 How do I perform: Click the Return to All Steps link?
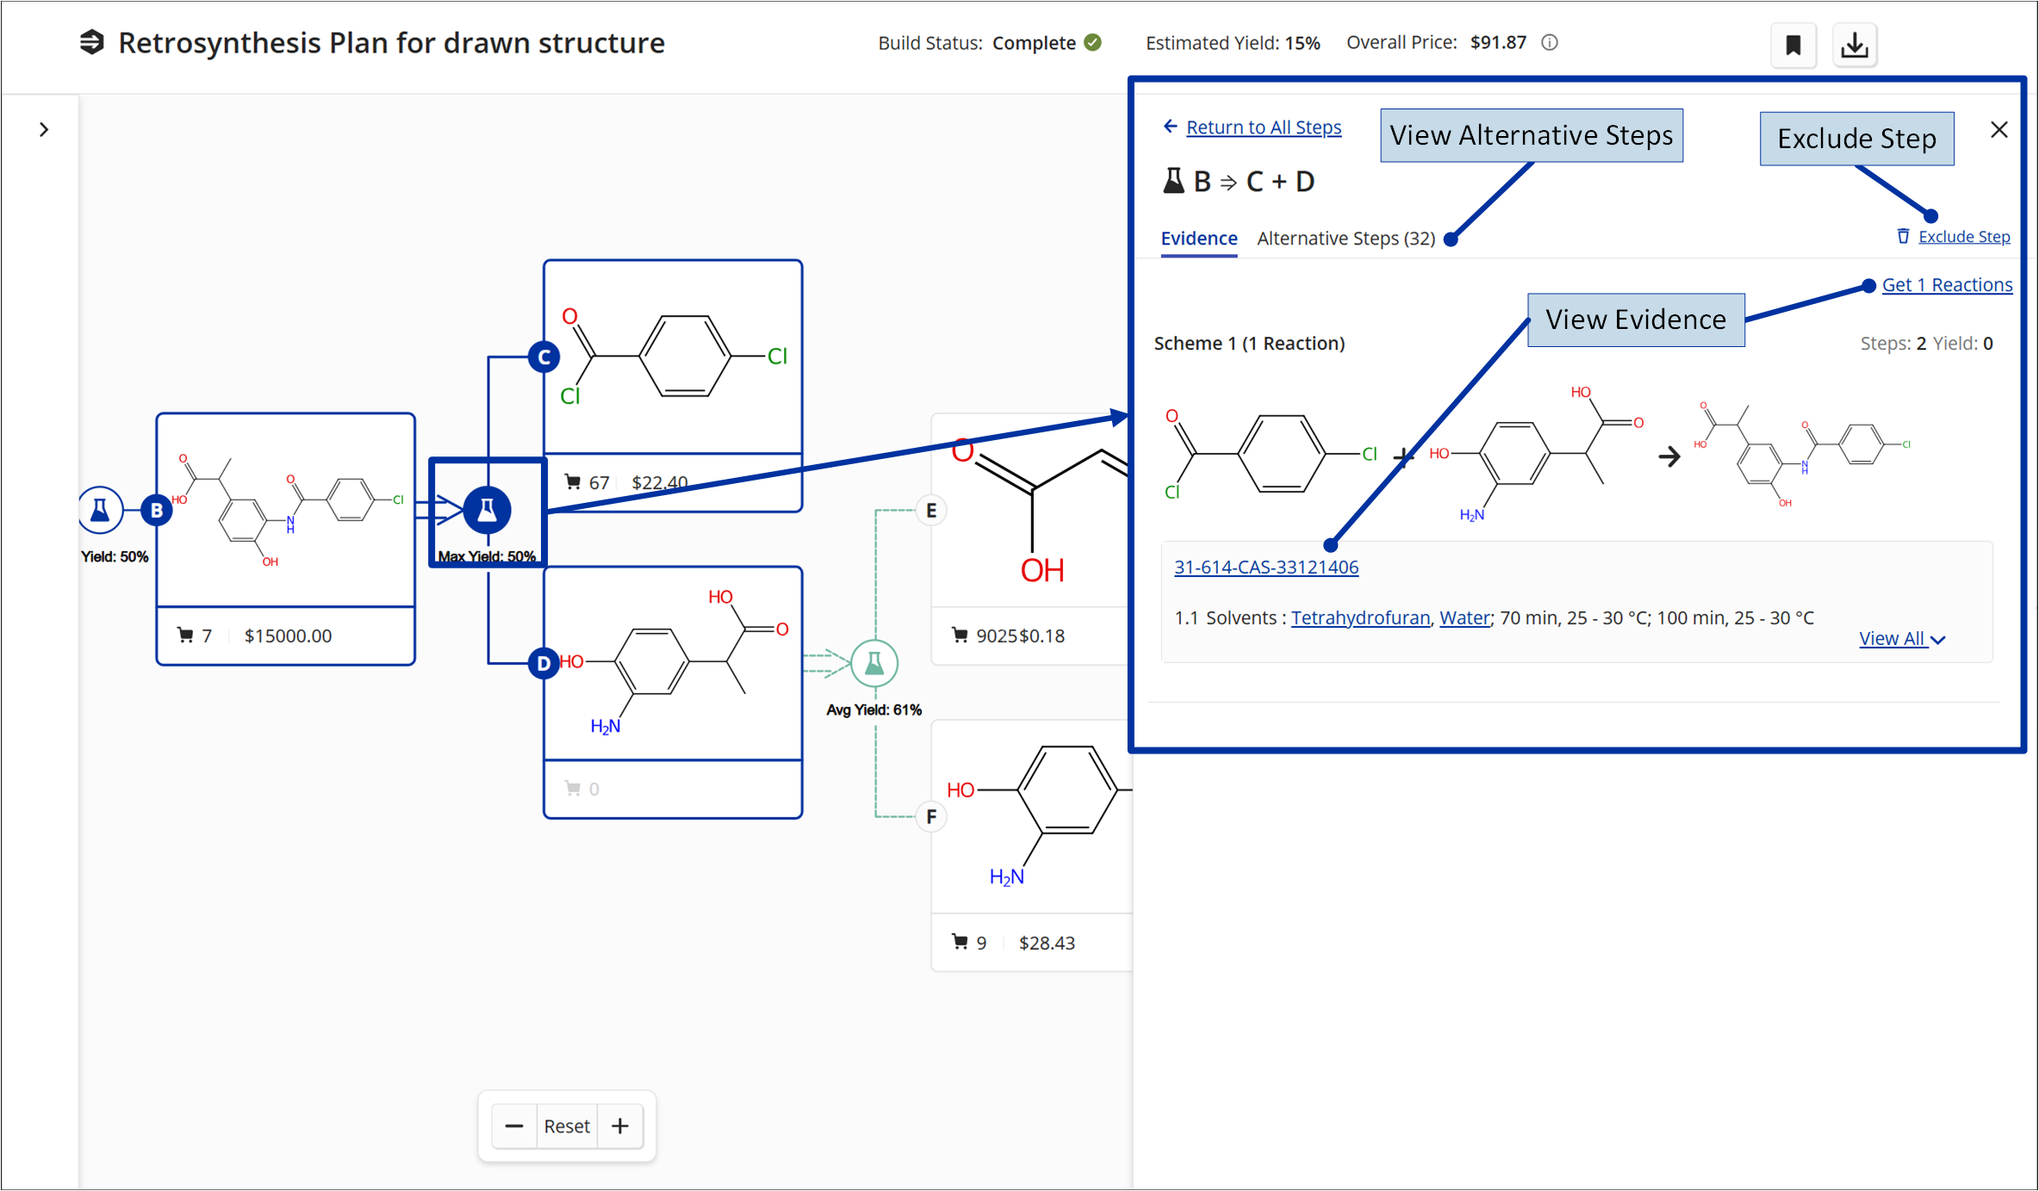point(1264,127)
